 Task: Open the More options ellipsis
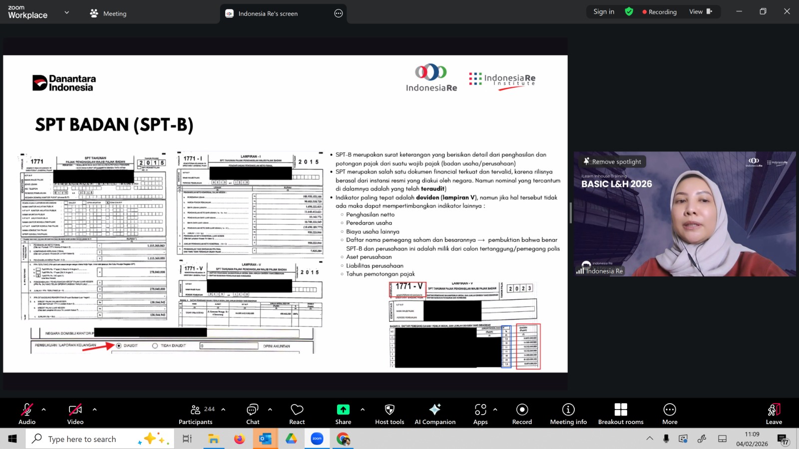click(x=670, y=414)
